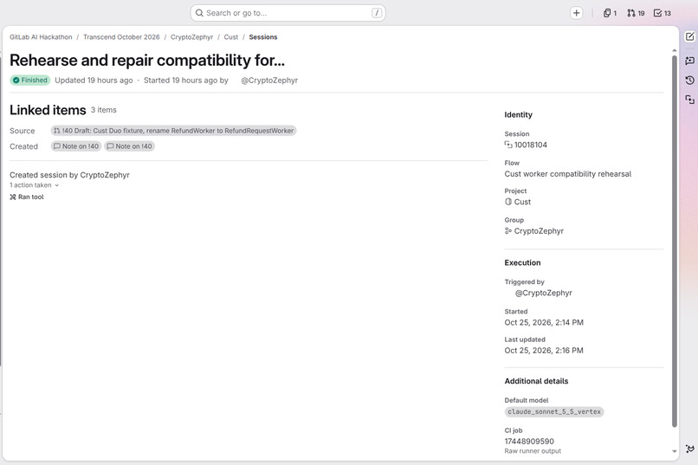This screenshot has height=465, width=698.
Task: Open first Note on !40 chip
Action: click(x=76, y=146)
